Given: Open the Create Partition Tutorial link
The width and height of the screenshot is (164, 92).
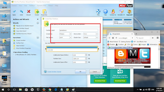Looking at the screenshot, I should coord(54,72).
